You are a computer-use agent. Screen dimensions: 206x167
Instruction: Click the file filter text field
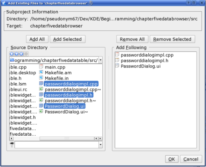(57, 145)
